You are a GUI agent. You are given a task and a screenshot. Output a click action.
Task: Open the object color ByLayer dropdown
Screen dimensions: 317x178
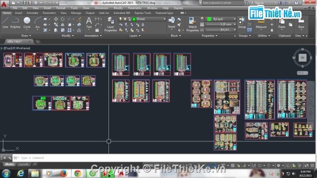(221, 19)
